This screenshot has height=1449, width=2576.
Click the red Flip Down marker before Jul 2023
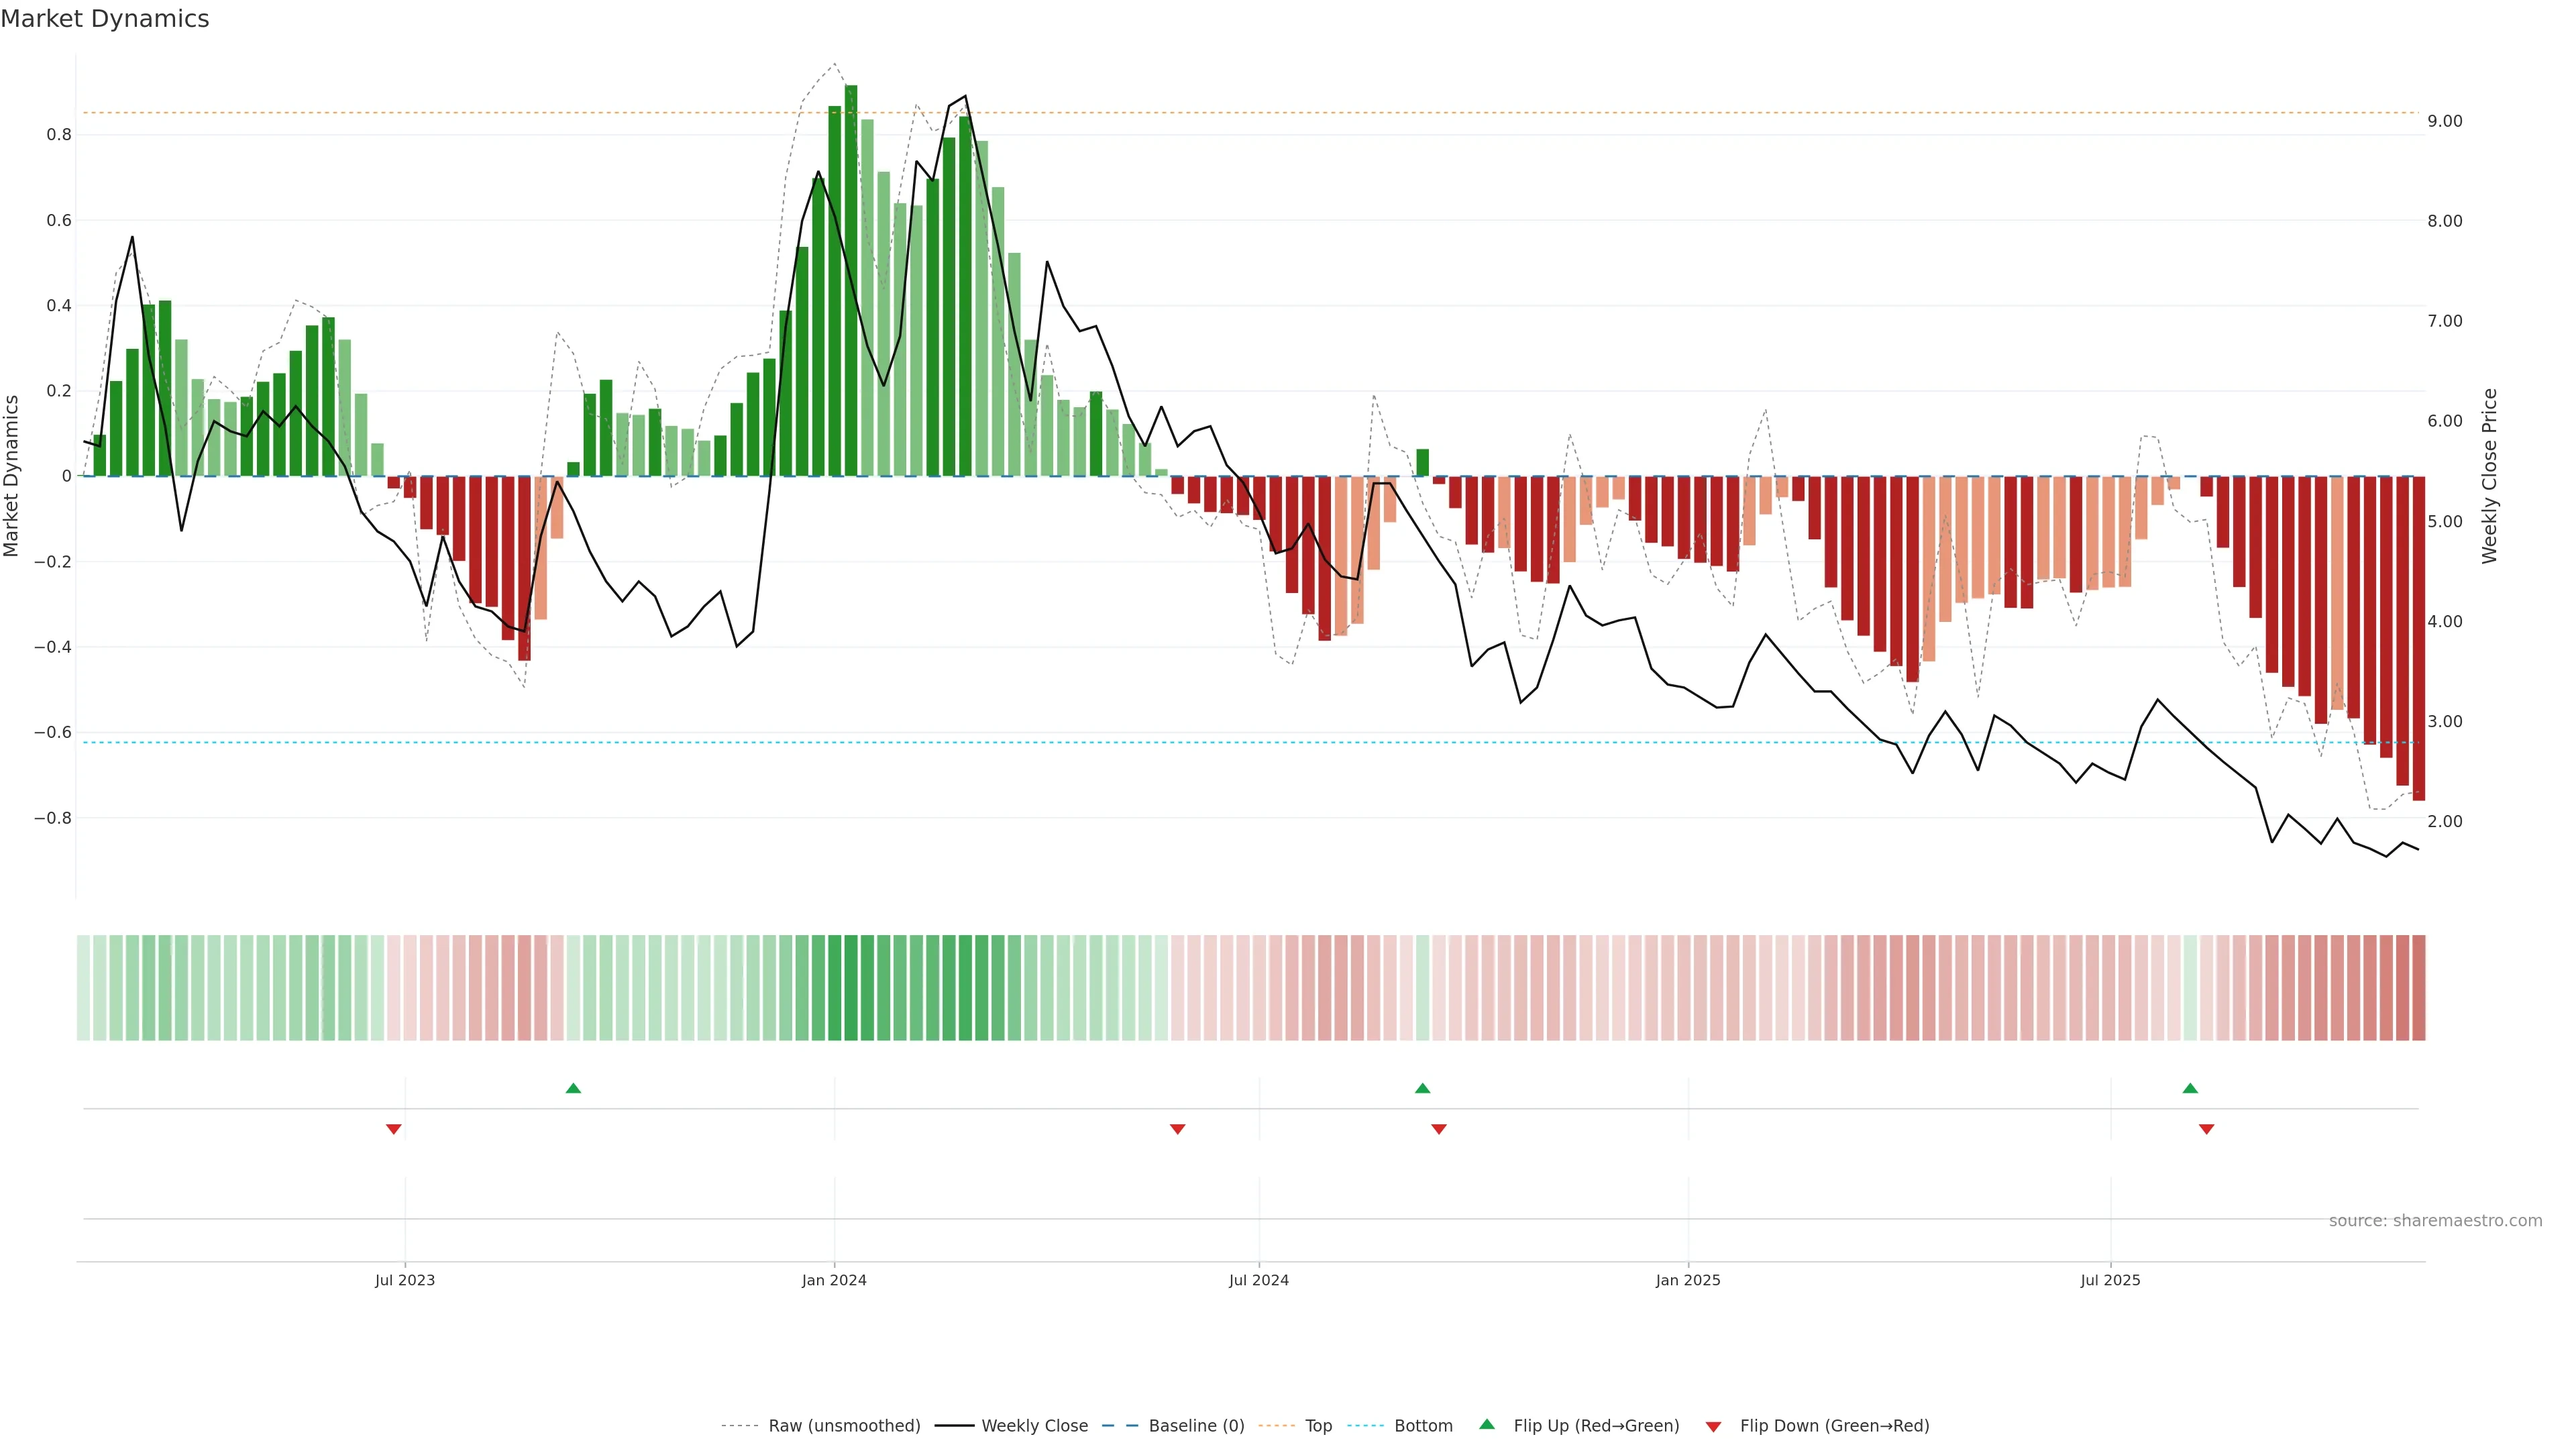click(x=394, y=1129)
